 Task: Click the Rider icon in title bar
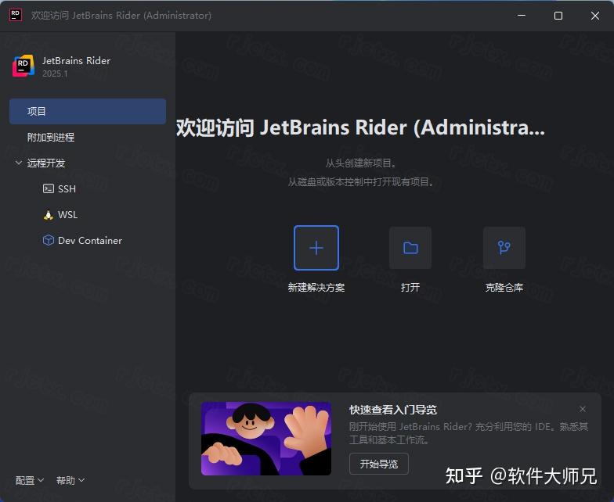pos(16,16)
